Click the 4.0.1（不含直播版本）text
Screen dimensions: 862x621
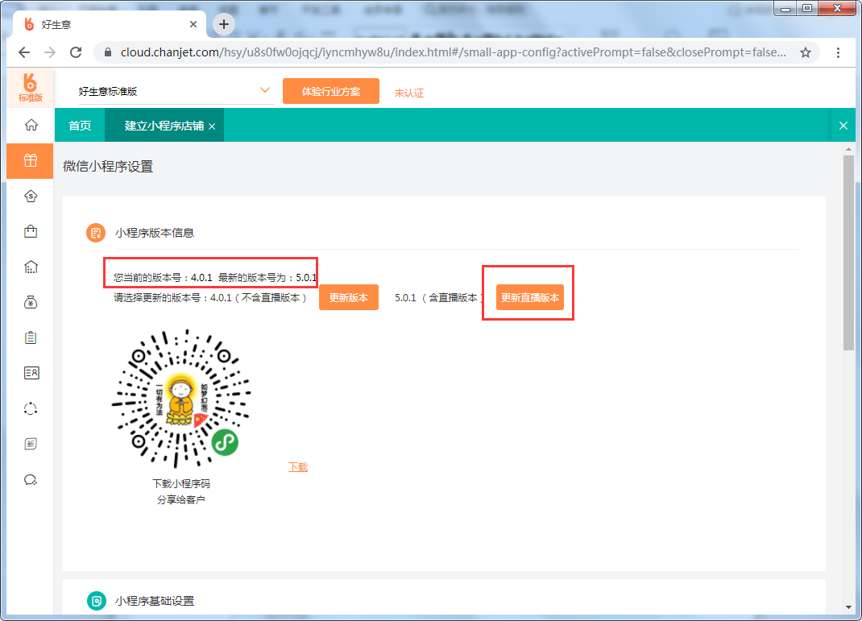click(x=259, y=298)
